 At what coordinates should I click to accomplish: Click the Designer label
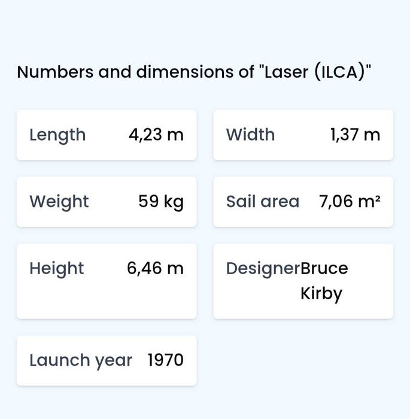click(x=262, y=269)
